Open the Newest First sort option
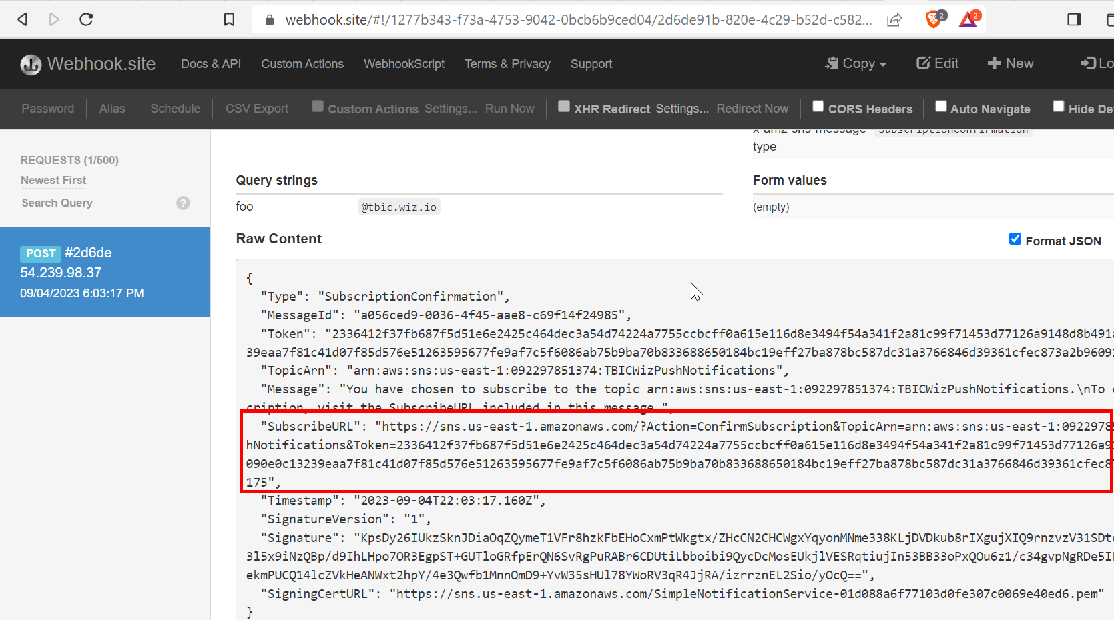This screenshot has height=620, width=1114. tap(53, 180)
